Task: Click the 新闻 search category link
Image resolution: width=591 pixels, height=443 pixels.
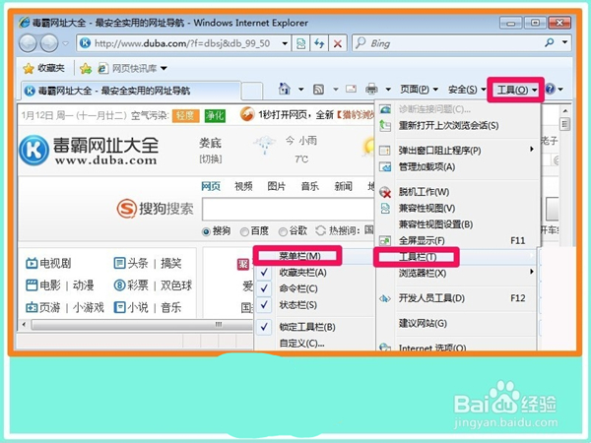Action: tap(344, 186)
